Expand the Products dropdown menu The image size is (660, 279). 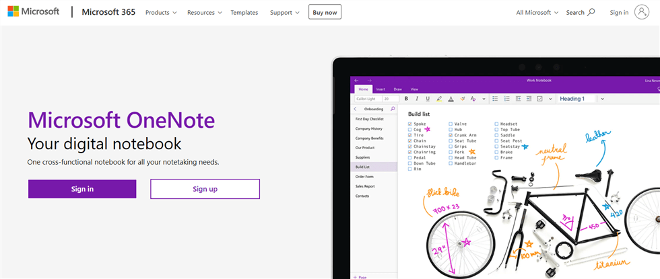click(x=161, y=13)
